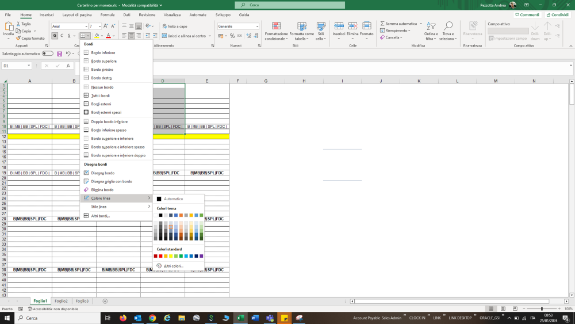
Task: Click Altri colori link in color palette
Action: tap(173, 266)
